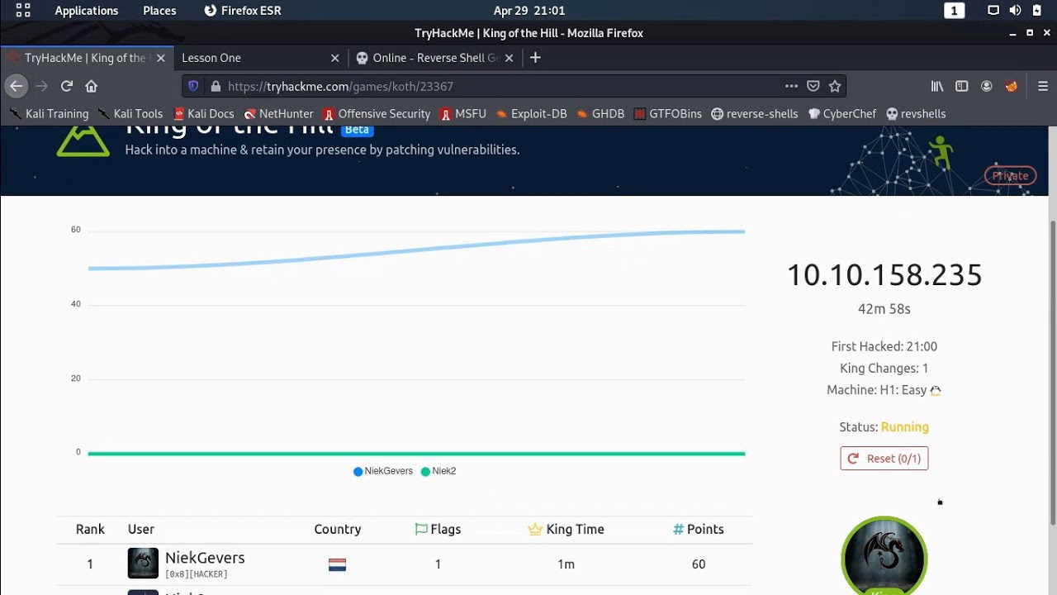Open a new browser tab with the plus button

535,58
